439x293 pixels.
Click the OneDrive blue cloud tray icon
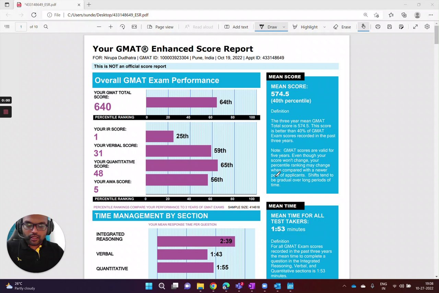point(354,286)
